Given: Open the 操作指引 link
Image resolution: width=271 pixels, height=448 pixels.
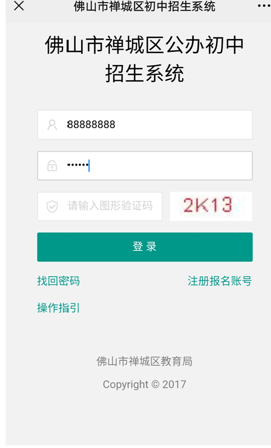Looking at the screenshot, I should pos(58,308).
